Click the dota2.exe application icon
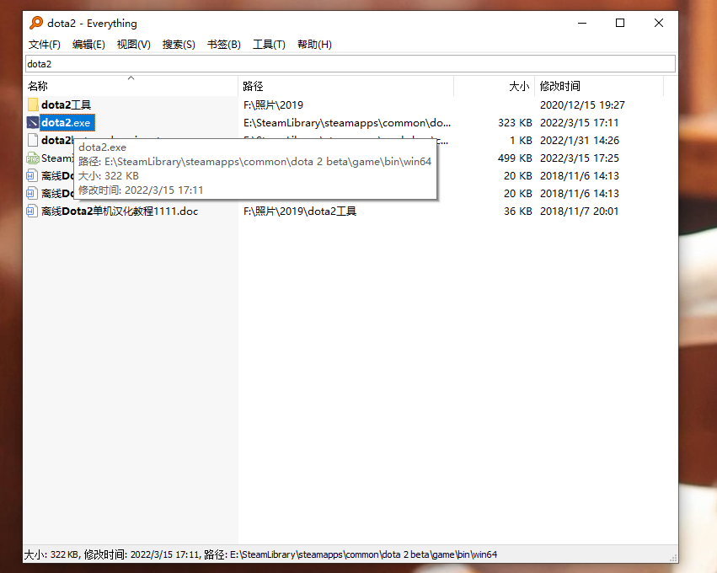The width and height of the screenshot is (717, 573). click(x=33, y=122)
